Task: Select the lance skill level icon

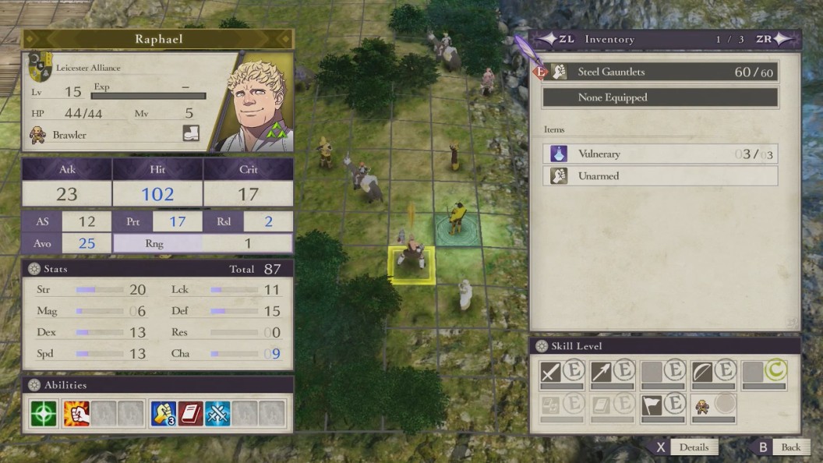Action: click(x=601, y=372)
